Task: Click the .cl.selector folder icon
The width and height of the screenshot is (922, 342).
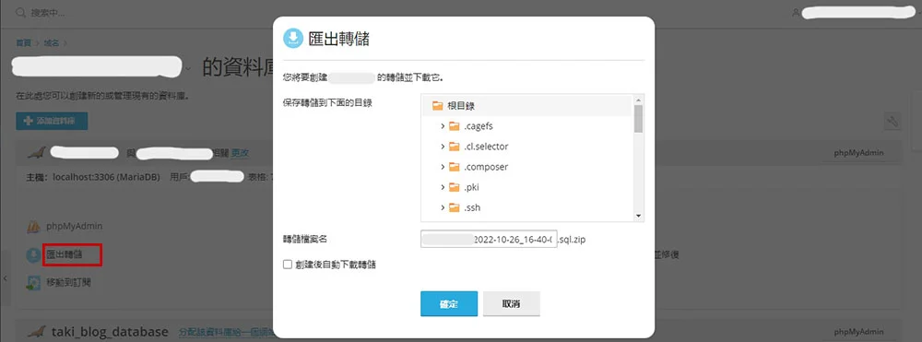Action: pyautogui.click(x=454, y=147)
